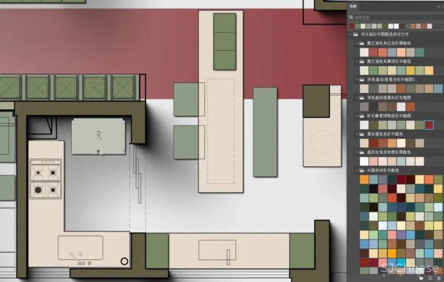Collapse the 秋冬橄榄绿跳色彩平配图 group chevron

357,115
